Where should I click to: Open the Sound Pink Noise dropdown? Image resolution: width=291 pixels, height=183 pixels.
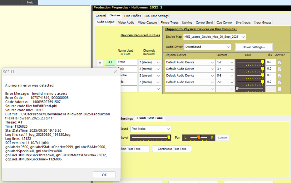click(x=151, y=129)
